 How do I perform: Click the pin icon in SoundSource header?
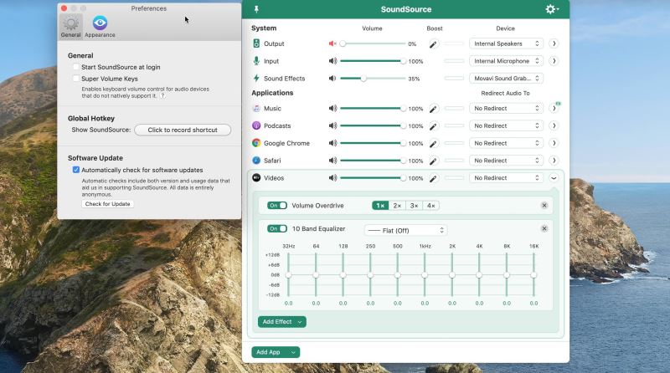click(256, 9)
